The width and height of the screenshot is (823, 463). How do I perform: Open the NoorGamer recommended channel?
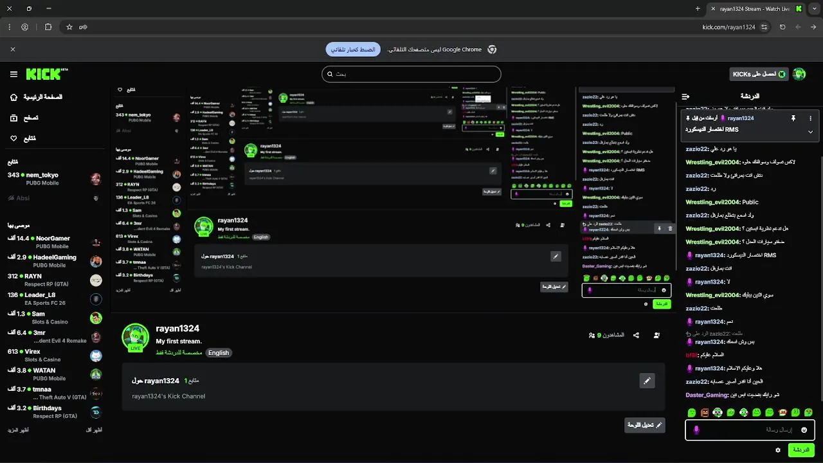point(55,242)
